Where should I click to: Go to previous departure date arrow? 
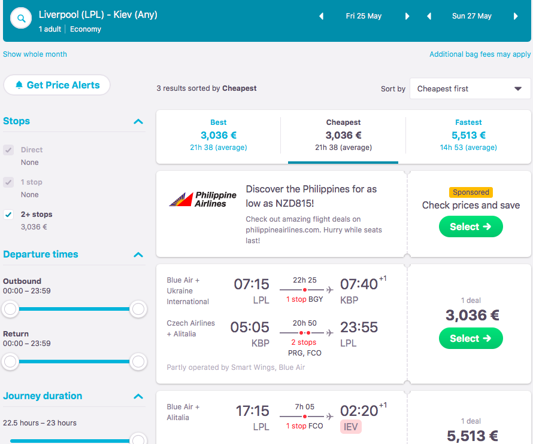[x=322, y=16]
